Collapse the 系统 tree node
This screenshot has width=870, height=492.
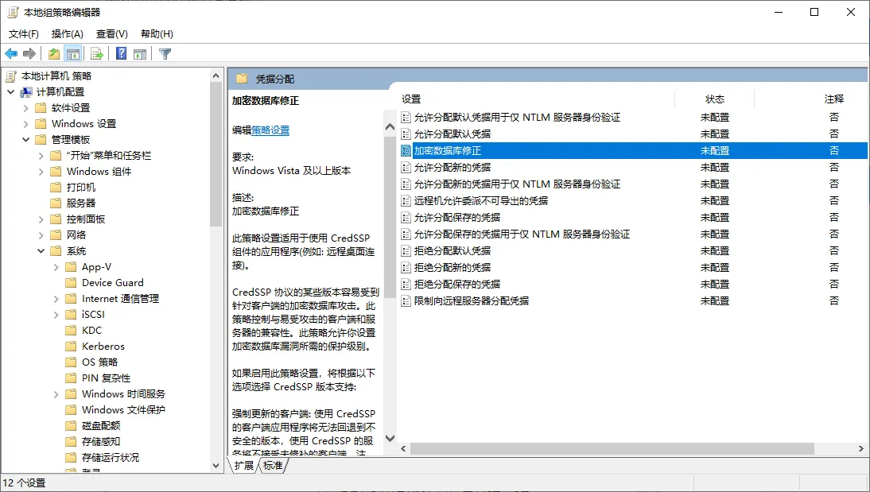click(x=41, y=251)
